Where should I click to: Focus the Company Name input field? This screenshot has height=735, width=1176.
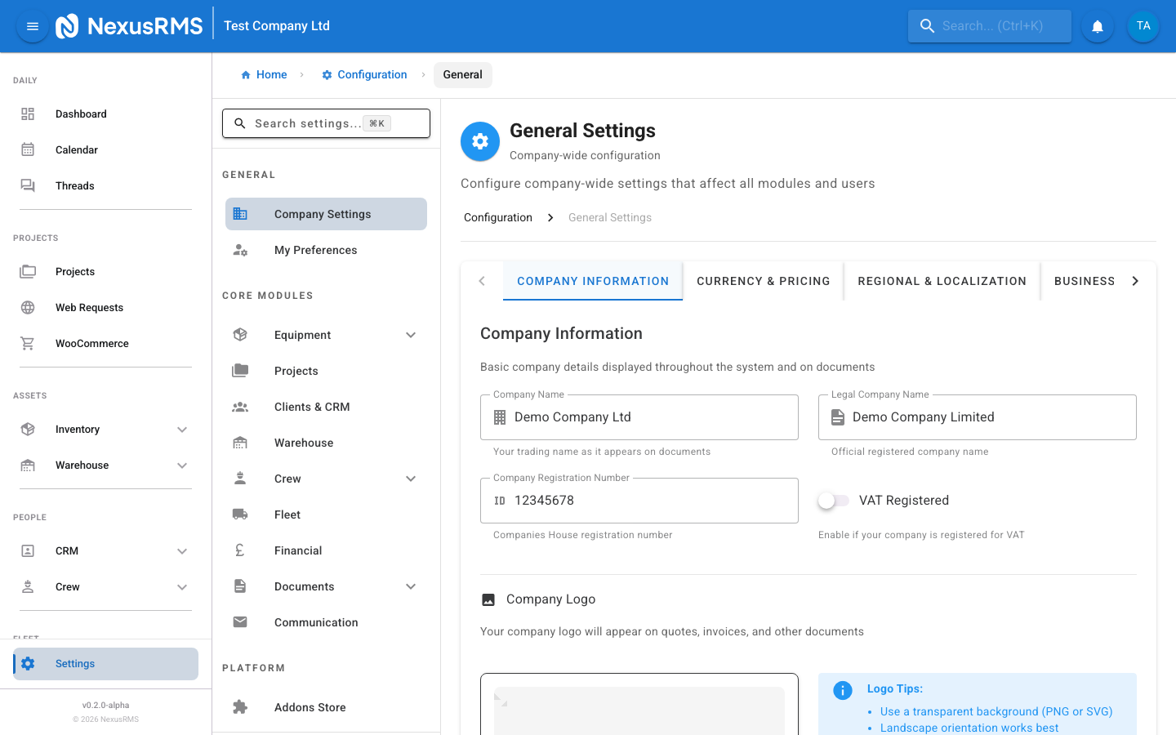click(639, 417)
